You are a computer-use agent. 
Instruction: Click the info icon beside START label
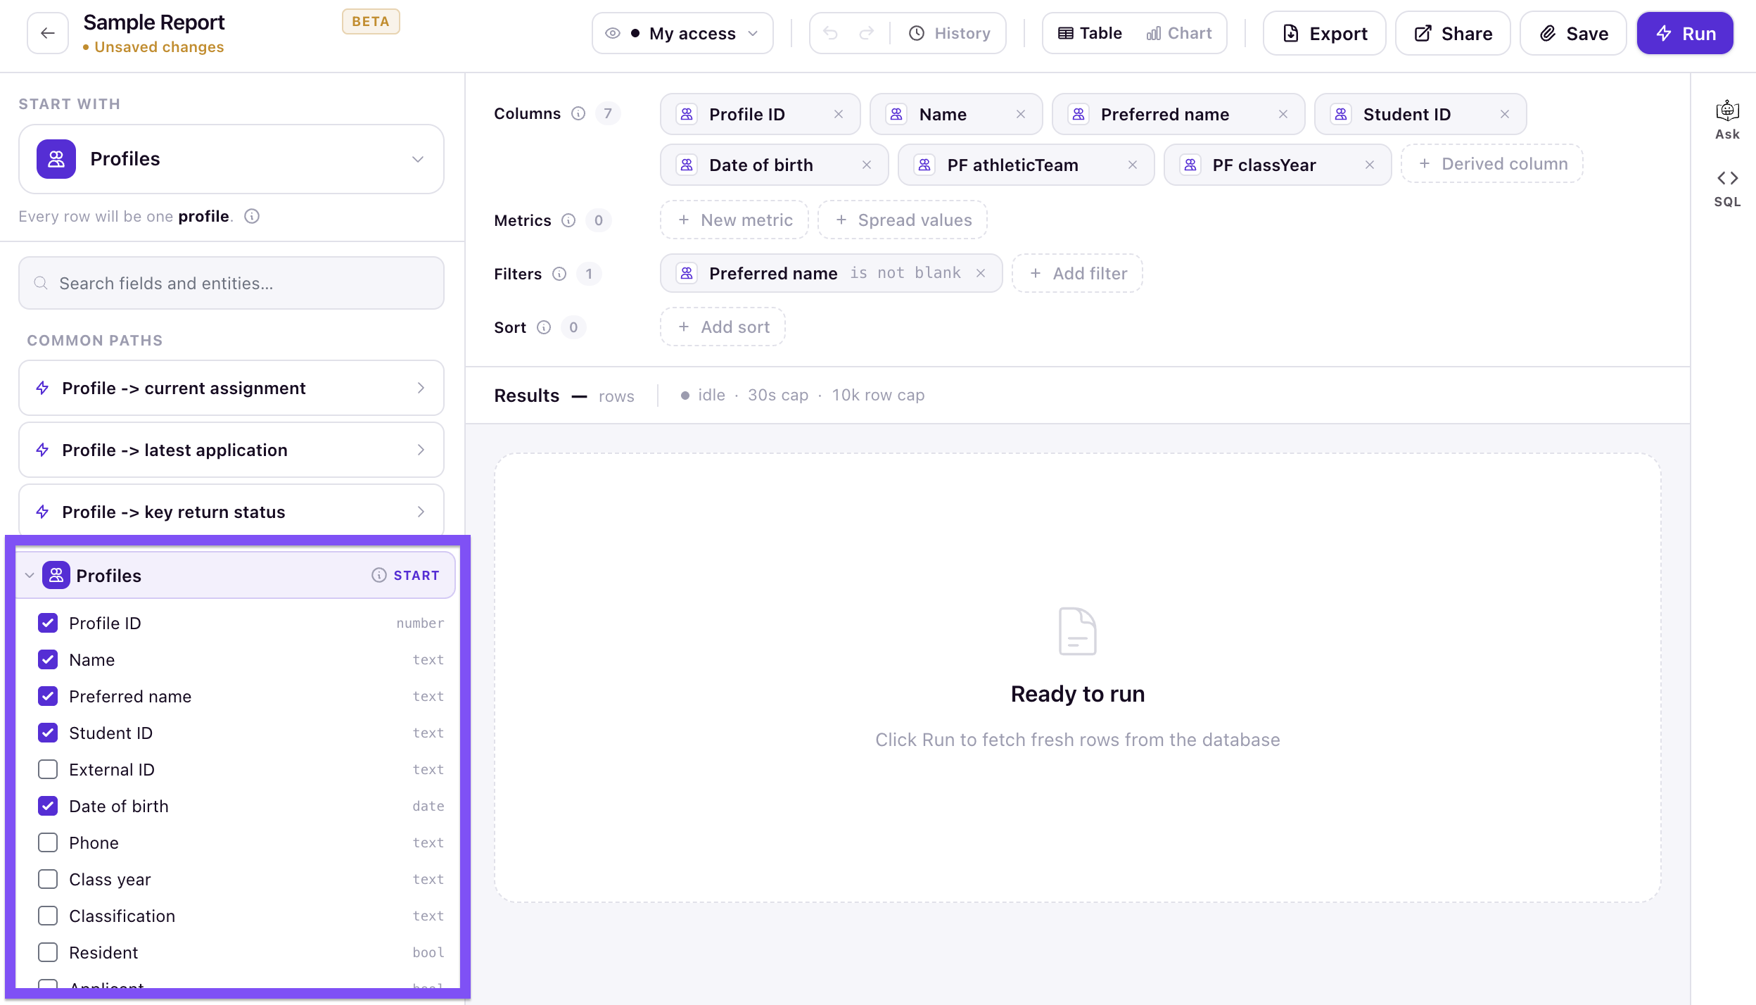(378, 575)
